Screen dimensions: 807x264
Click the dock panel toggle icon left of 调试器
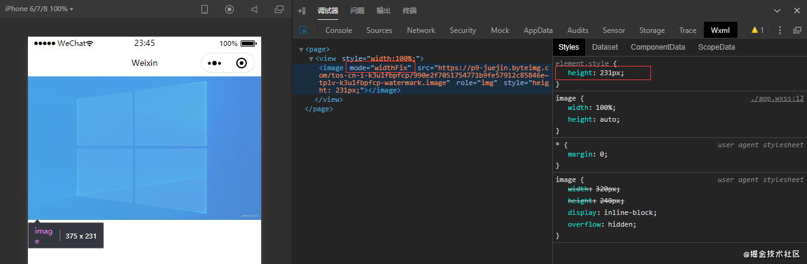[x=302, y=11]
